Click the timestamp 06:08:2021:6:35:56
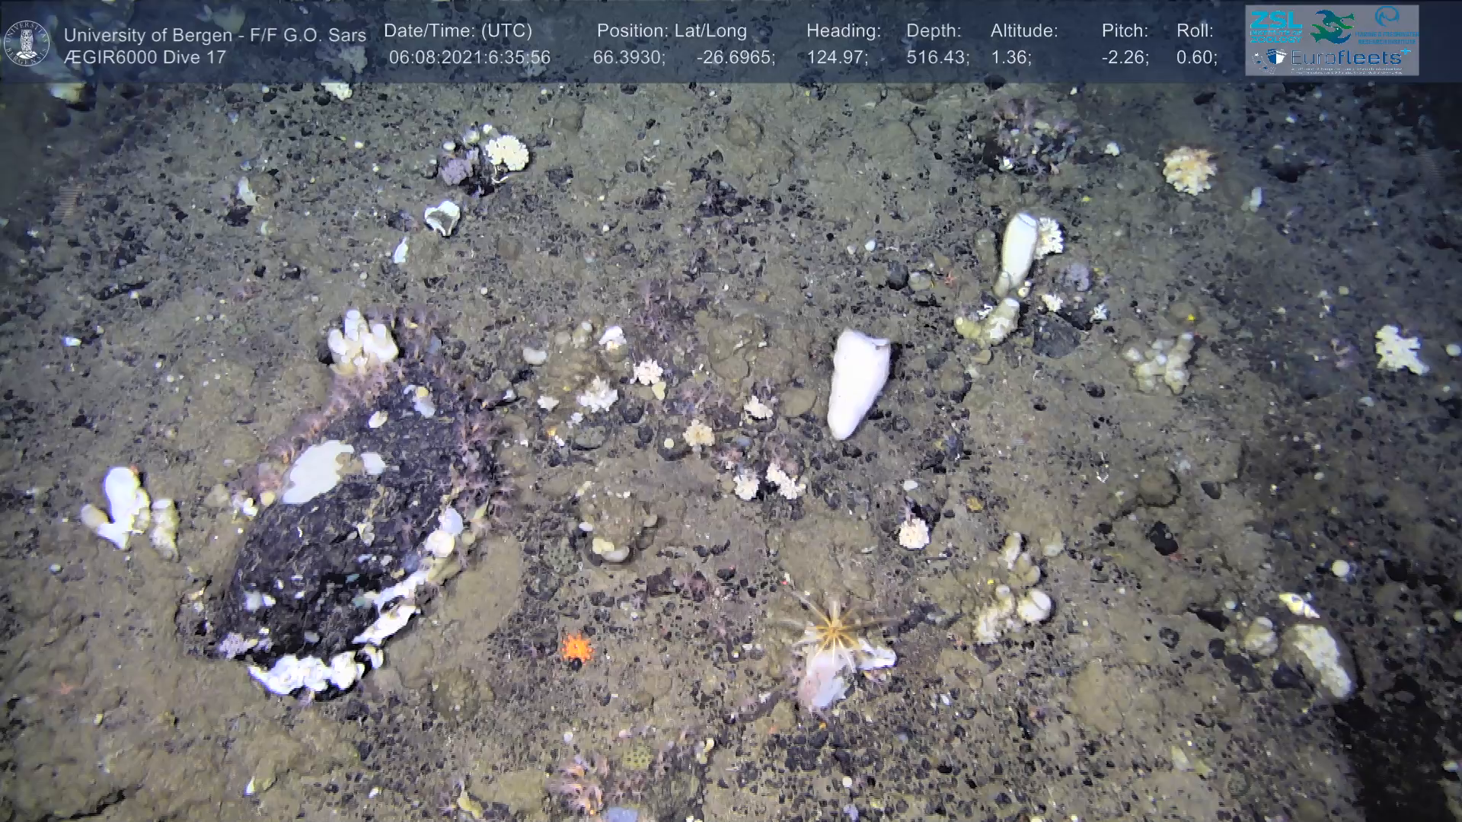This screenshot has width=1462, height=822. point(469,58)
